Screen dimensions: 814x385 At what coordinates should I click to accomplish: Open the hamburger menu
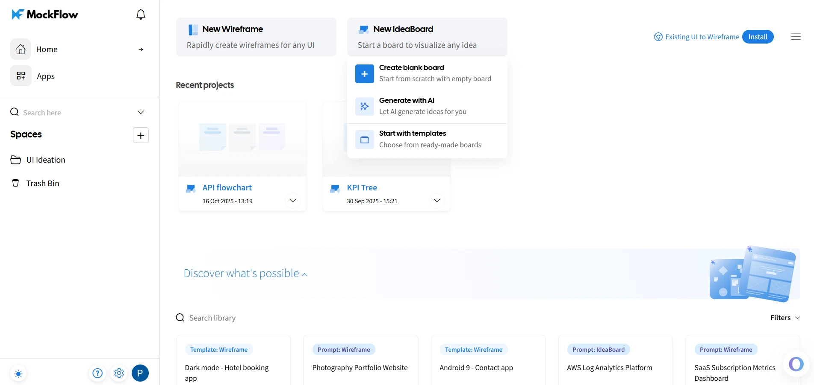click(x=796, y=37)
